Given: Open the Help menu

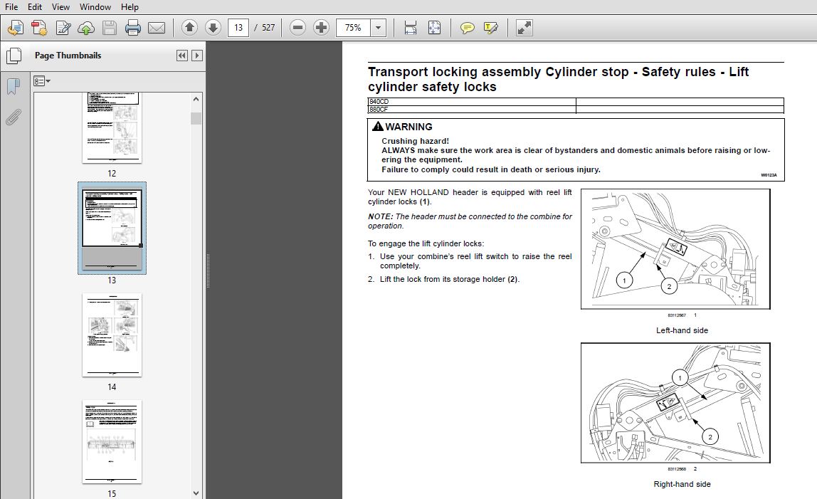Looking at the screenshot, I should pyautogui.click(x=130, y=7).
